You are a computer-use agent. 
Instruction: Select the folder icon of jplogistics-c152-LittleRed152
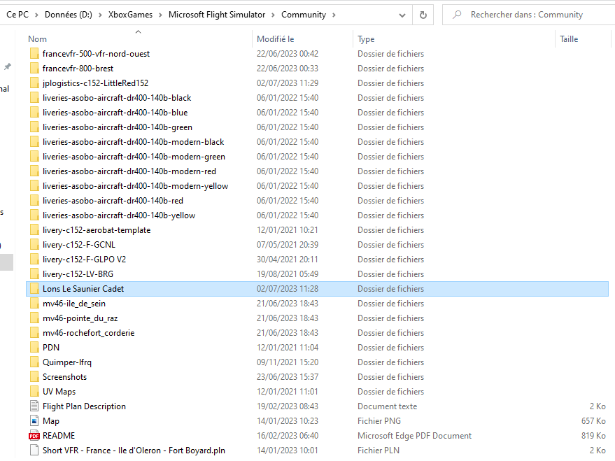pos(34,83)
